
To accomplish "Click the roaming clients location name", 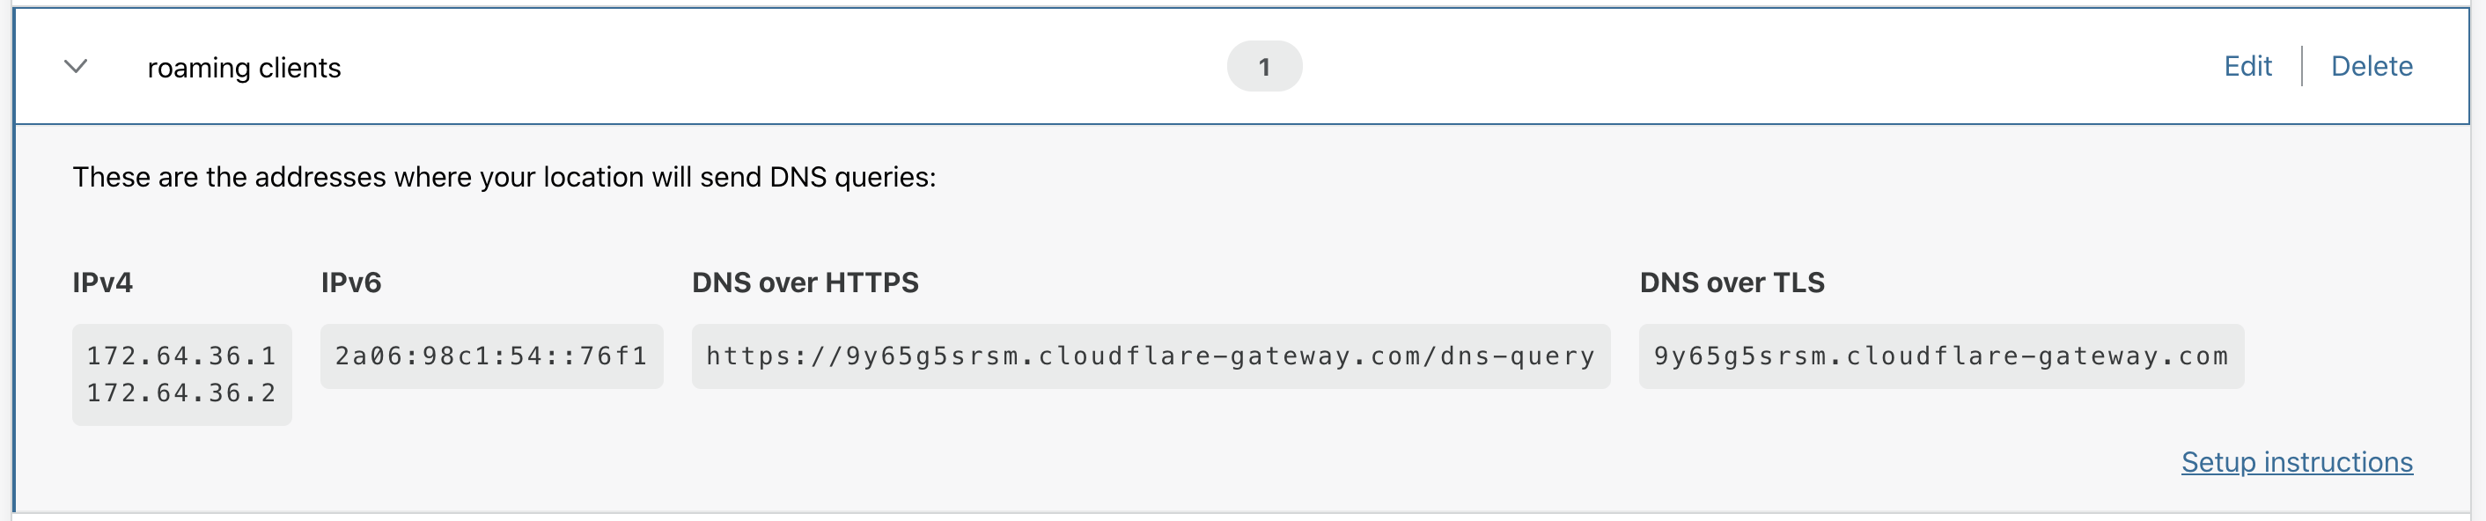I will pyautogui.click(x=243, y=68).
